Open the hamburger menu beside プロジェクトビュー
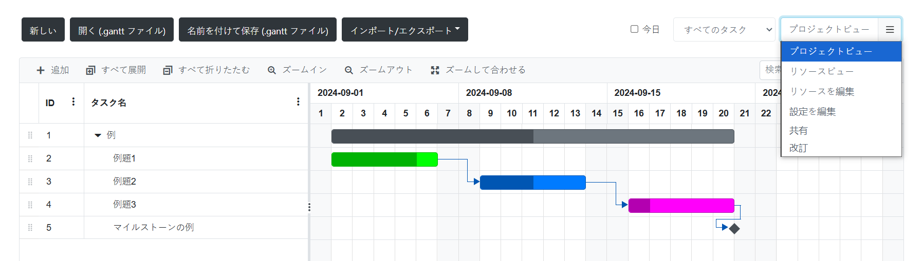 tap(890, 30)
